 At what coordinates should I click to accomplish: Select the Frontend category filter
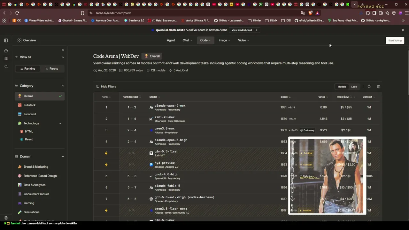pyautogui.click(x=40, y=114)
